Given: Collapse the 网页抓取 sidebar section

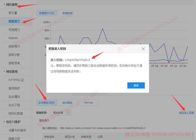Looking at the screenshot, I should click(11, 5).
